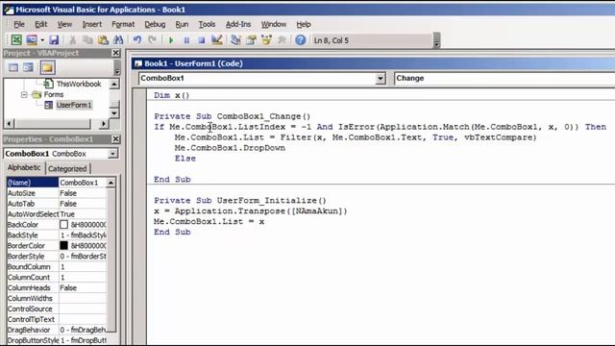The width and height of the screenshot is (615, 346).
Task: Open Find with the binoculars icon
Action: pos(118,40)
